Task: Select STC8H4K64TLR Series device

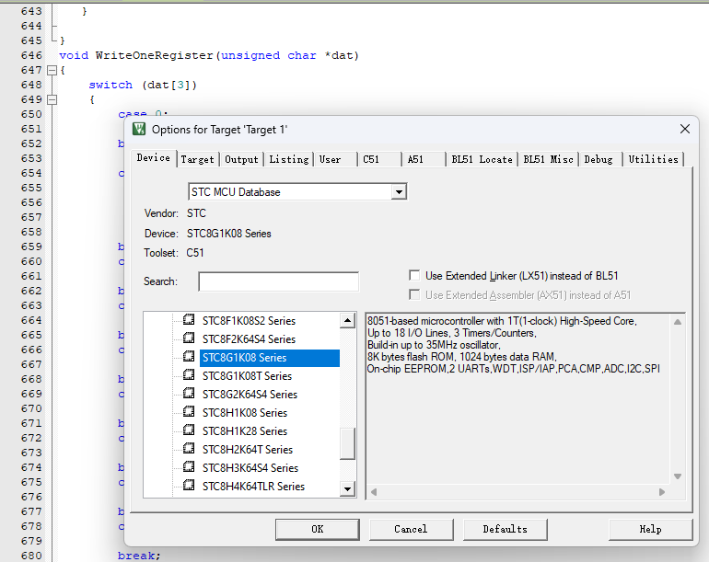Action: (x=253, y=487)
